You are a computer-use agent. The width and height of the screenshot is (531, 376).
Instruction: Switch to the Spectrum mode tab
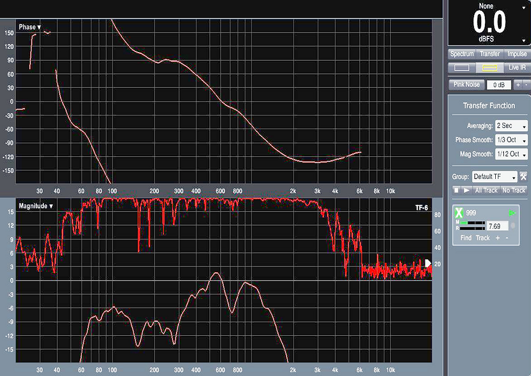(462, 54)
